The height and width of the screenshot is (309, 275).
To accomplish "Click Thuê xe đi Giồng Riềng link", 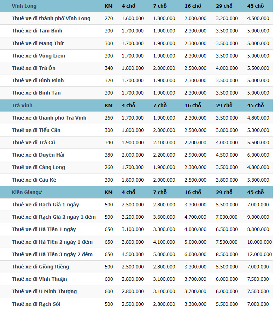I will click(x=40, y=267).
